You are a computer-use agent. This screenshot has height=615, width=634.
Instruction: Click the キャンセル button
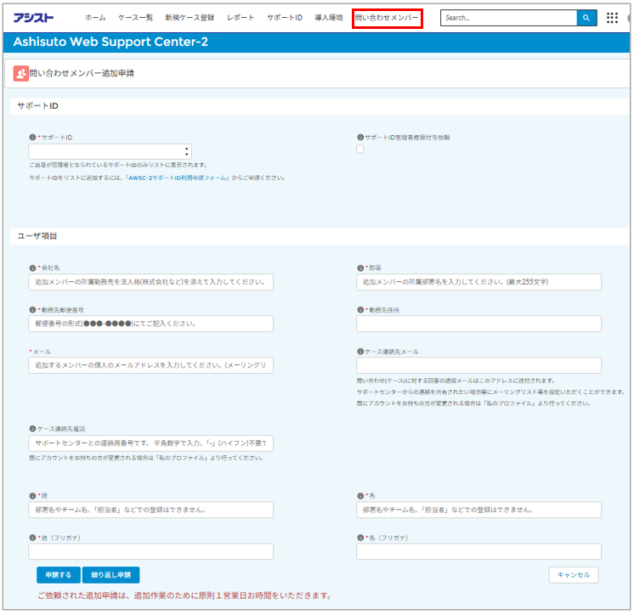pos(573,575)
